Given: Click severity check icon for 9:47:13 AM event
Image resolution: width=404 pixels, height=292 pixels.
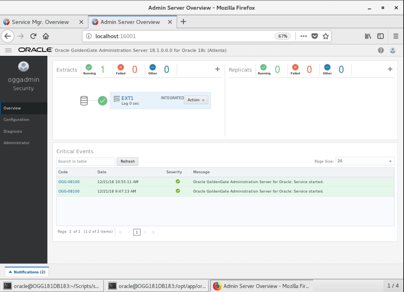Looking at the screenshot, I should (178, 191).
